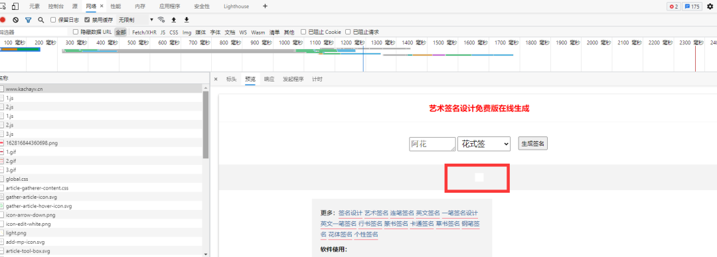
Task: Filter requests by CSS type
Action: tap(174, 32)
